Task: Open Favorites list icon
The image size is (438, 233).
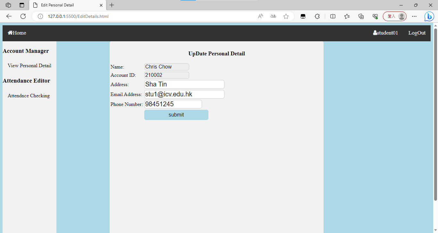Action: (347, 16)
